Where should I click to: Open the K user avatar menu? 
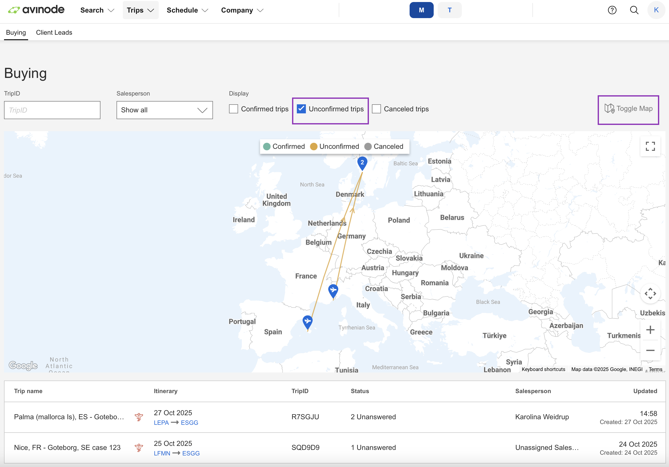click(656, 10)
